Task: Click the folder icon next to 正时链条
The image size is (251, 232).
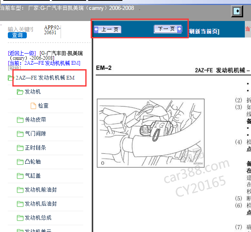Action: coord(20,148)
